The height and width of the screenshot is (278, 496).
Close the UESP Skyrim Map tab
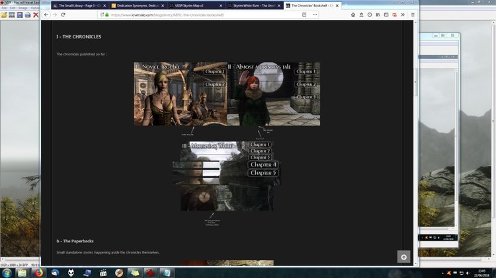click(221, 6)
